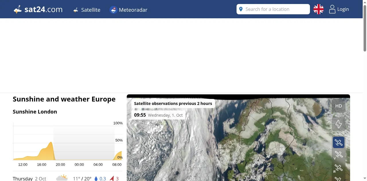Click the 11° / 20° temperature text
Screen dimensions: 367x181
pos(82,179)
